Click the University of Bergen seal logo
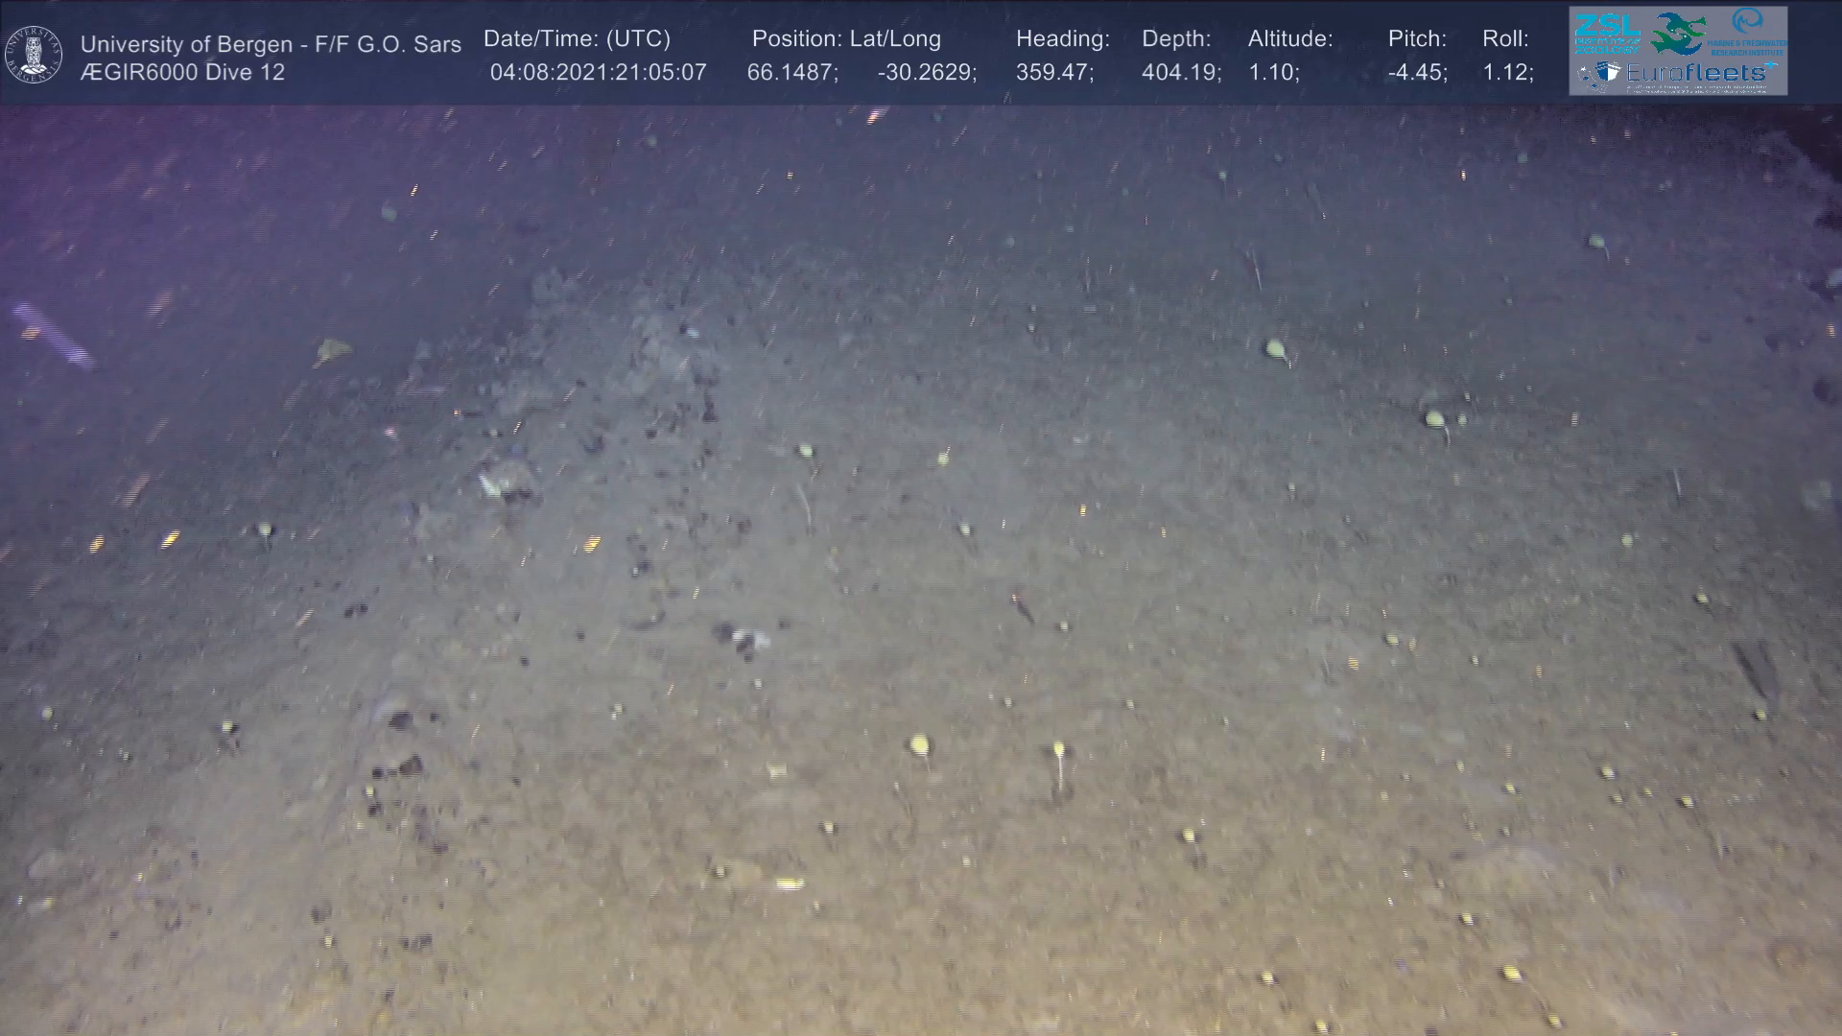Screen dimensions: 1842x1036 [x=34, y=54]
